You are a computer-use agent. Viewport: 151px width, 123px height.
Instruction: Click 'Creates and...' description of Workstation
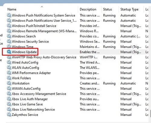(x=89, y=83)
